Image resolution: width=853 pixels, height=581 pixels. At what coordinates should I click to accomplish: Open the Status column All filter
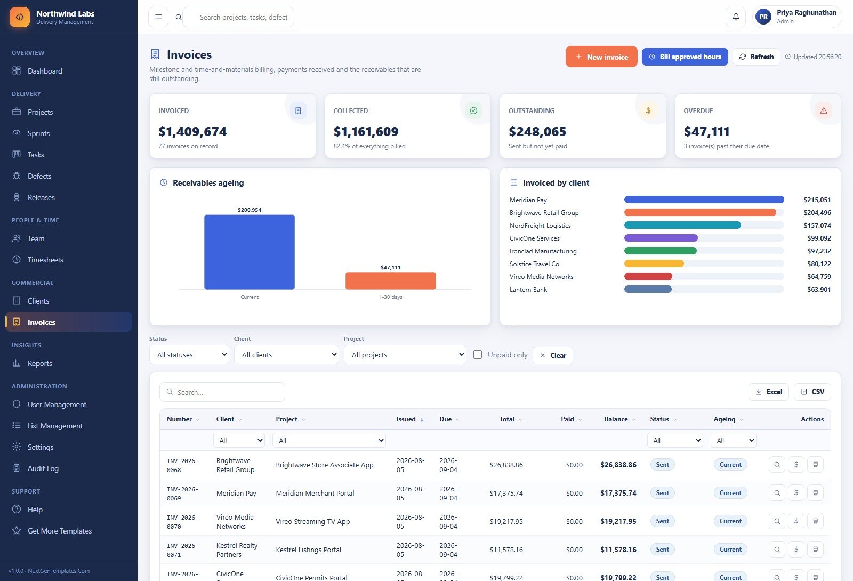pos(675,440)
